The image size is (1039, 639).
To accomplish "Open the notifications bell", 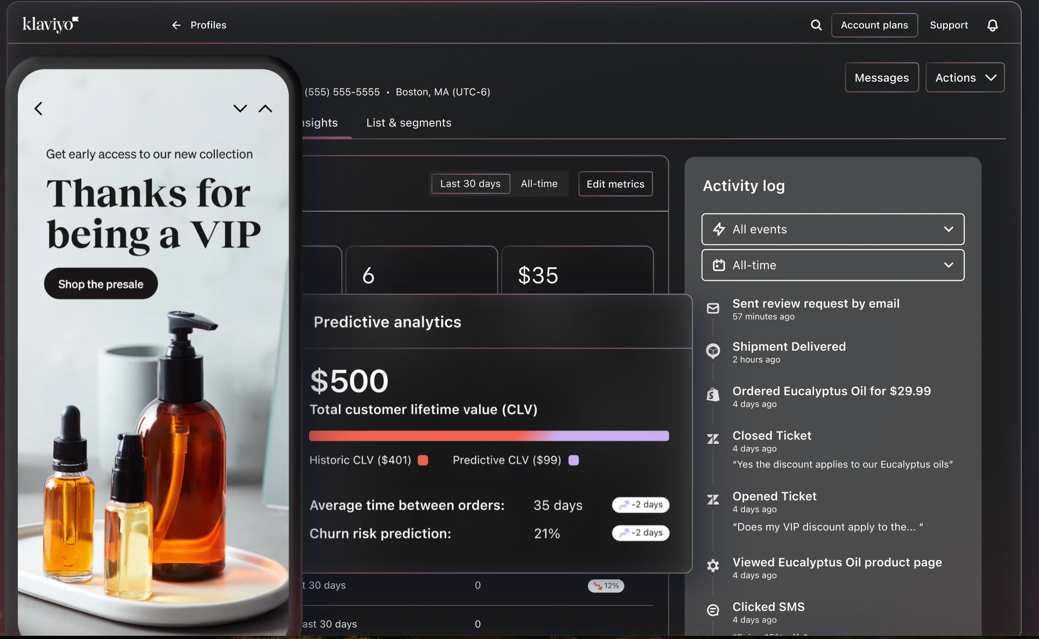I will pos(992,25).
